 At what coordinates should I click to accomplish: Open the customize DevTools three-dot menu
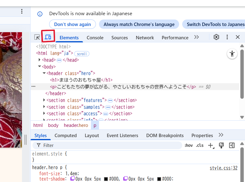(227, 37)
